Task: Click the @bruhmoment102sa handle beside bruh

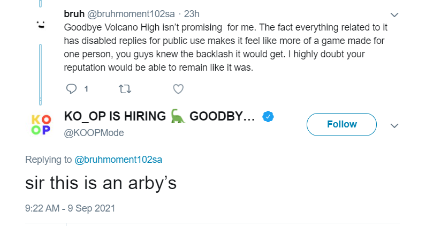Action: 131,14
